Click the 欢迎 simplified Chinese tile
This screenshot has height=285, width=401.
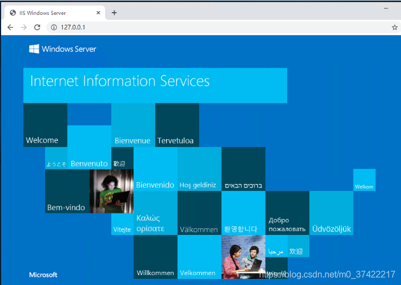click(299, 246)
